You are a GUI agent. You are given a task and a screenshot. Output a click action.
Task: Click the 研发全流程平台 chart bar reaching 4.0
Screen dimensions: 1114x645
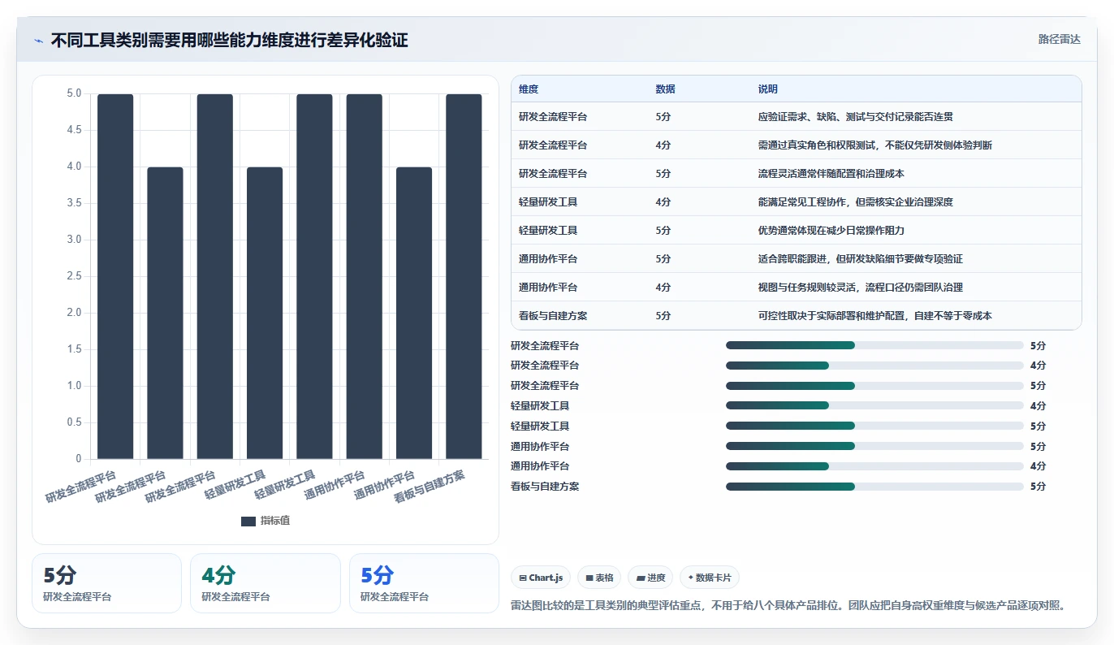pos(165,313)
